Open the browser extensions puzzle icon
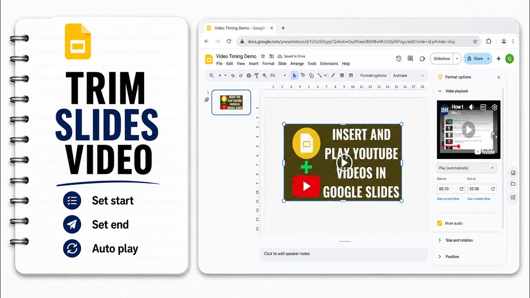530x298 pixels. point(489,41)
